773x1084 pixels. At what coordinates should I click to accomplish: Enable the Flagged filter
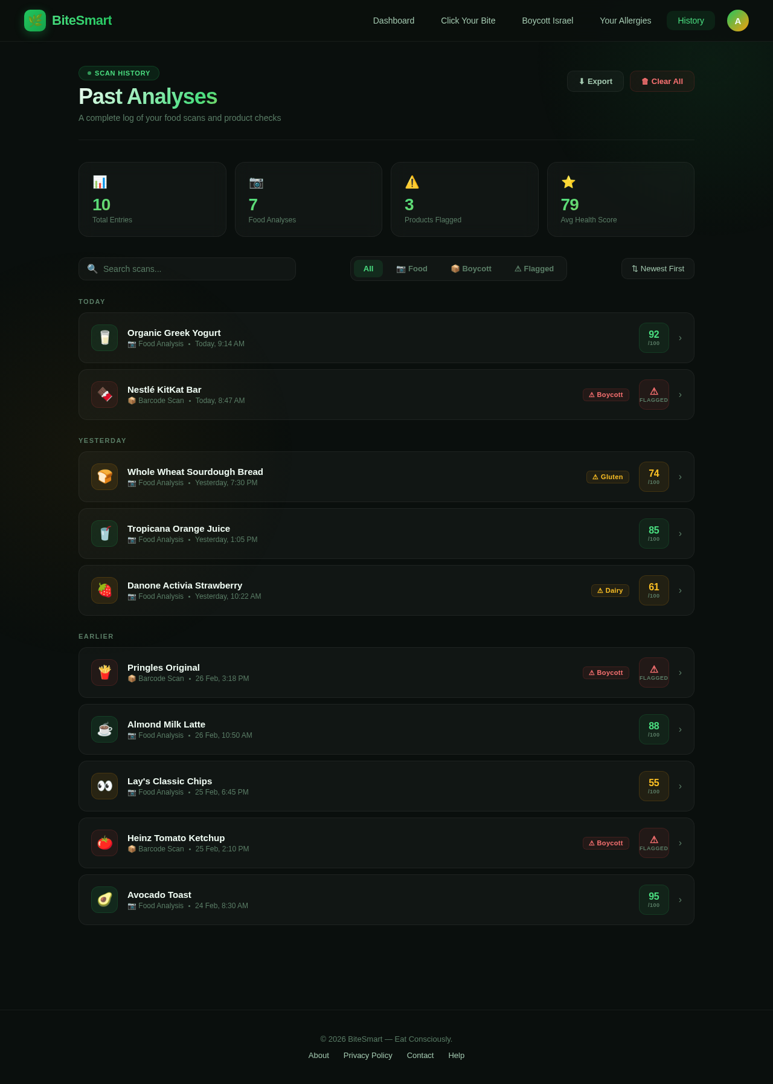point(534,269)
